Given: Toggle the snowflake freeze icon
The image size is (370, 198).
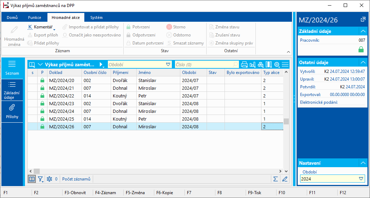Looking at the screenshot, I should (x=50, y=179).
